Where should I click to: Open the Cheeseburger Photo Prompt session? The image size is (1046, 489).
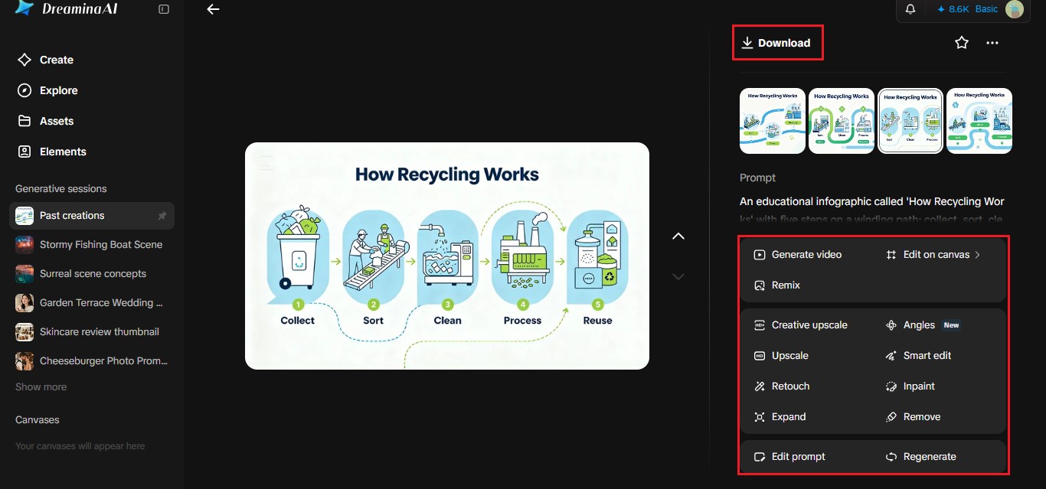[x=92, y=361]
